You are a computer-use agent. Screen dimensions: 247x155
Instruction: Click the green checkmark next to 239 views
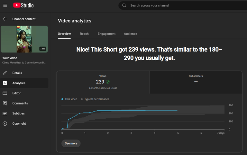tap(108, 82)
